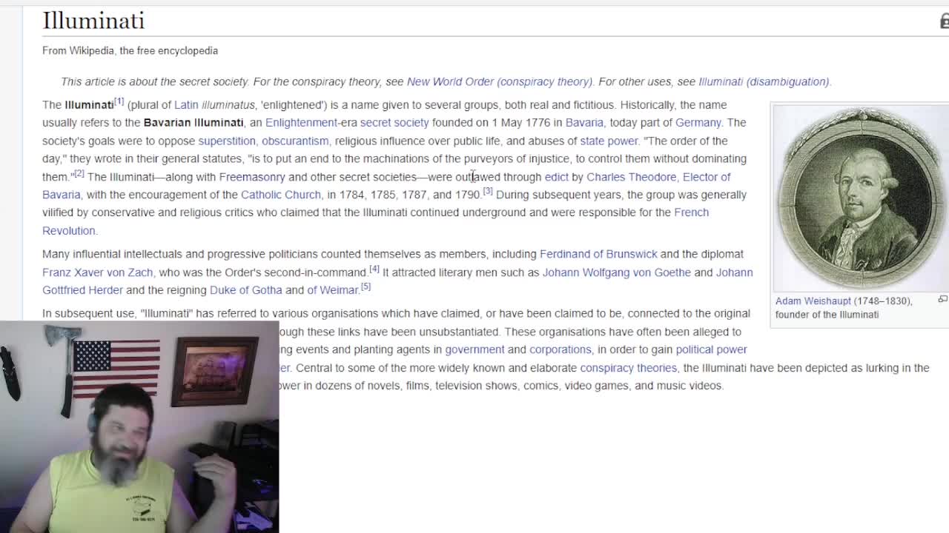Click the page-protection lock icon
949x533 pixels.
(945, 22)
